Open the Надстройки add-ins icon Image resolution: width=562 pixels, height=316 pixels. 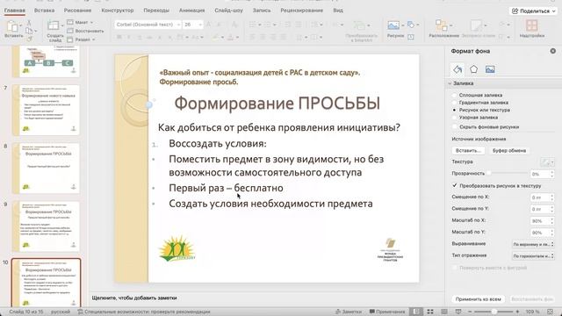coord(532,25)
